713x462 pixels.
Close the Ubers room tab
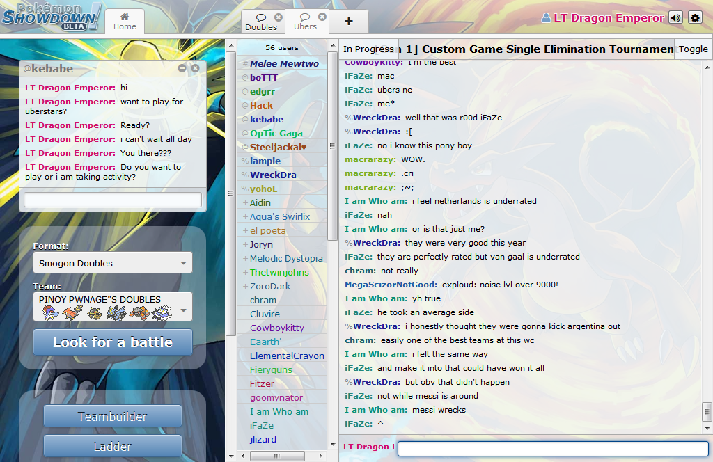pyautogui.click(x=322, y=17)
